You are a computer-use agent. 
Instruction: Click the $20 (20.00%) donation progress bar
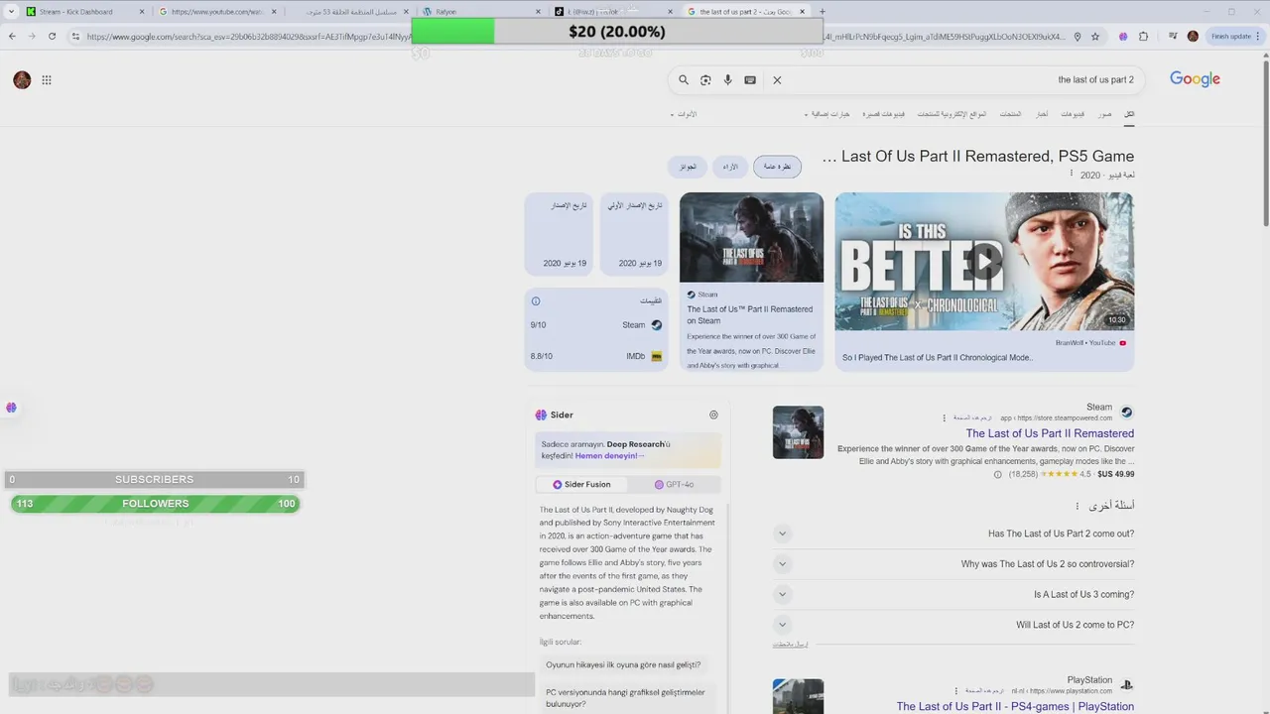pos(617,32)
